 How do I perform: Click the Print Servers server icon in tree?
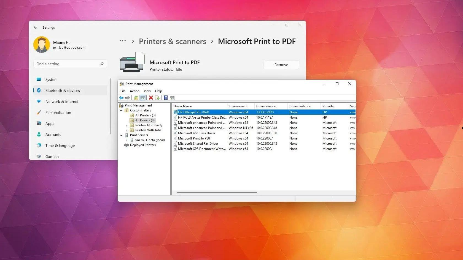(x=126, y=135)
